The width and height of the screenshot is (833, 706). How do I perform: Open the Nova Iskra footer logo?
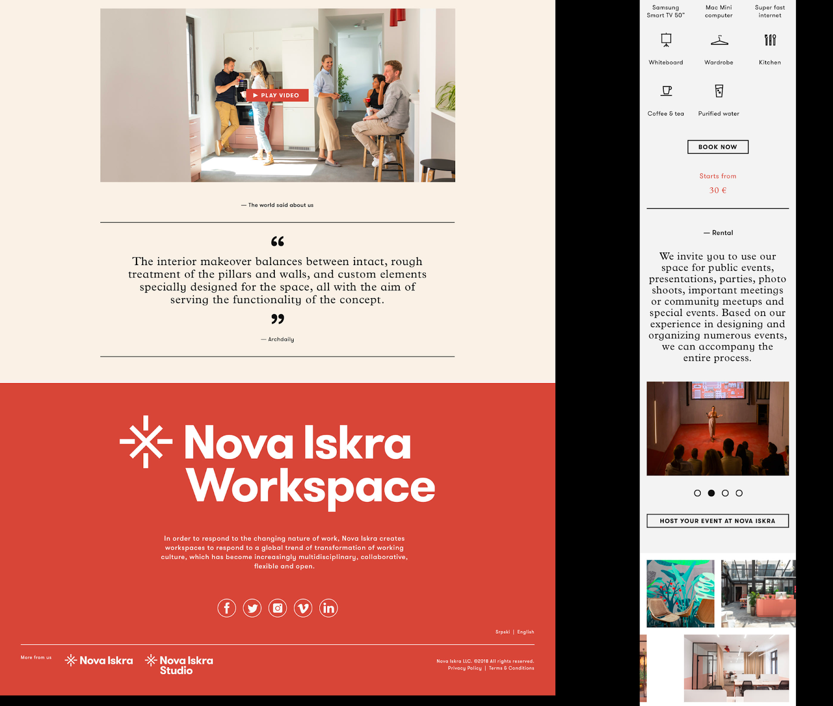click(x=99, y=660)
